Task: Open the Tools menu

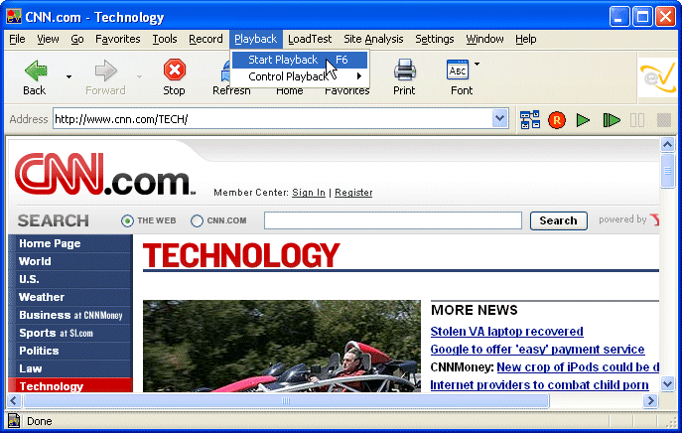Action: [165, 39]
